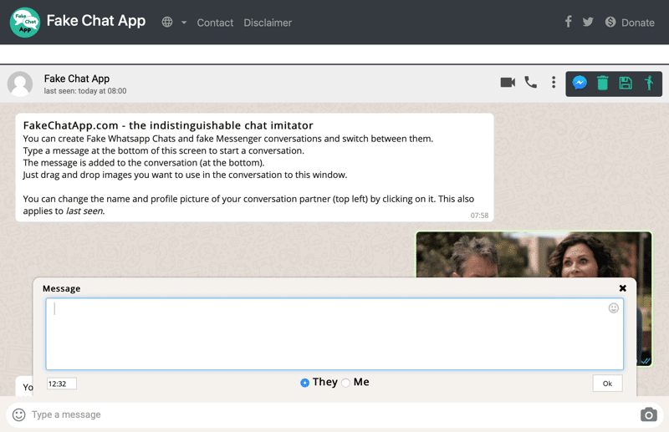Start a video call with camera icon
The width and height of the screenshot is (669, 432).
507,82
